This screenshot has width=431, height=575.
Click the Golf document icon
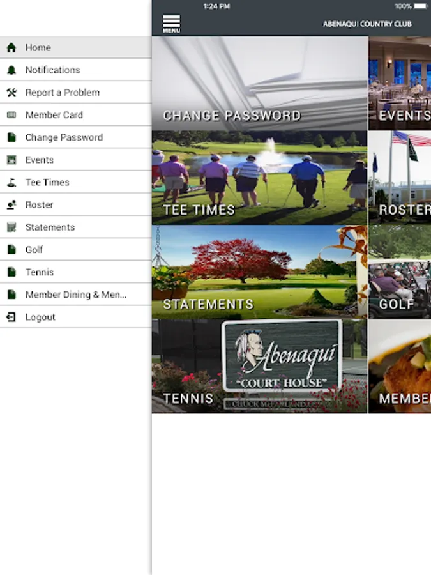pos(11,249)
